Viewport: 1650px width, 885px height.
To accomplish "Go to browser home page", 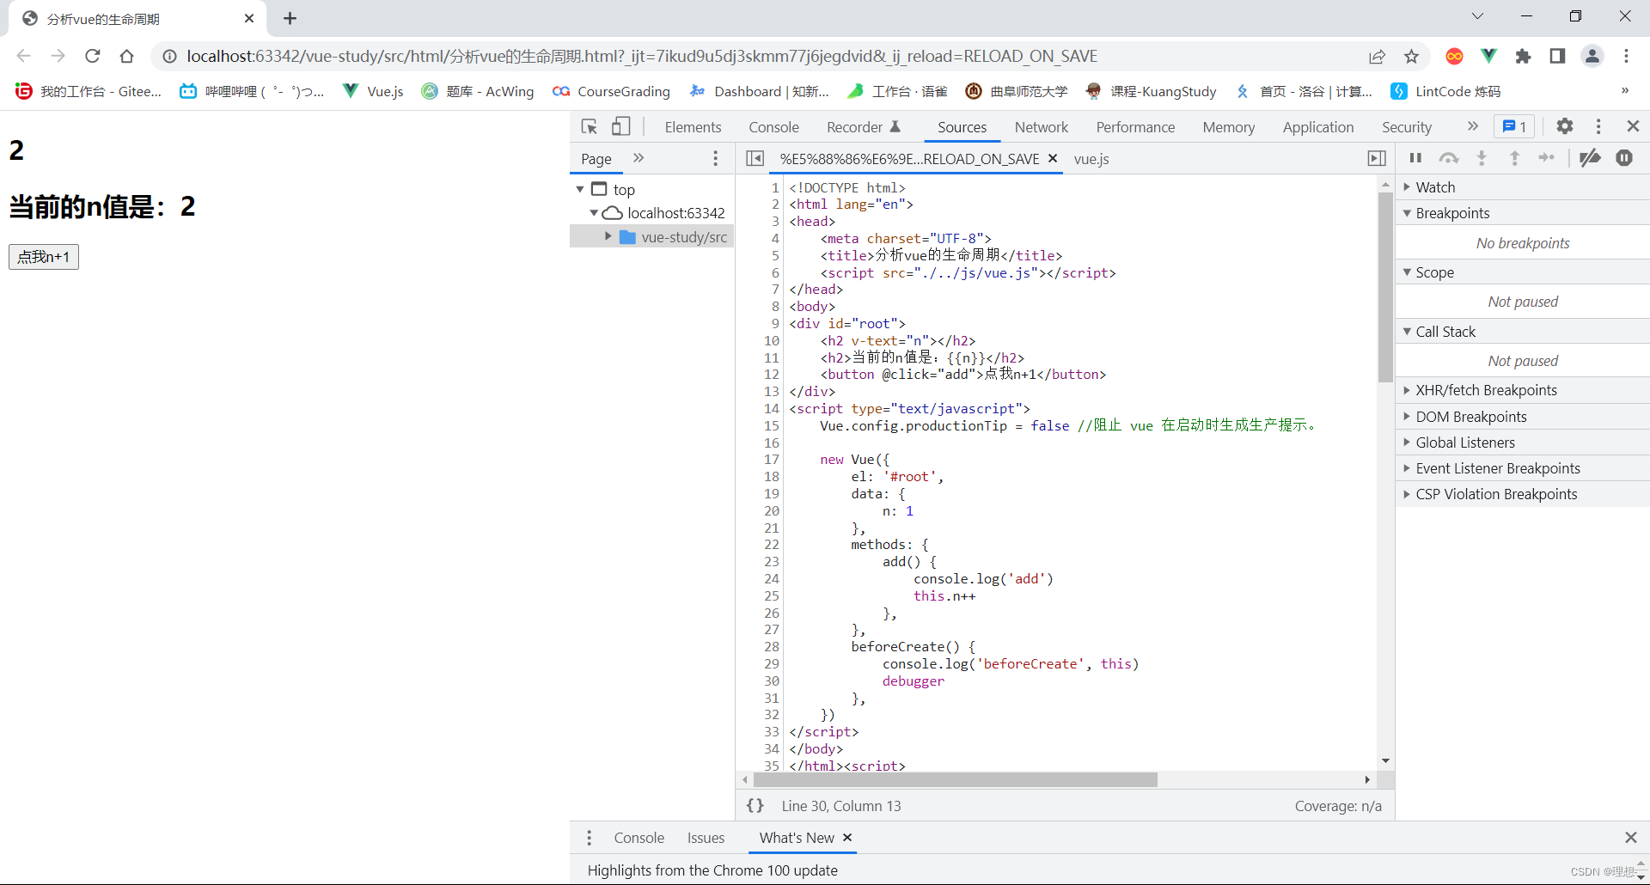I will pyautogui.click(x=127, y=56).
